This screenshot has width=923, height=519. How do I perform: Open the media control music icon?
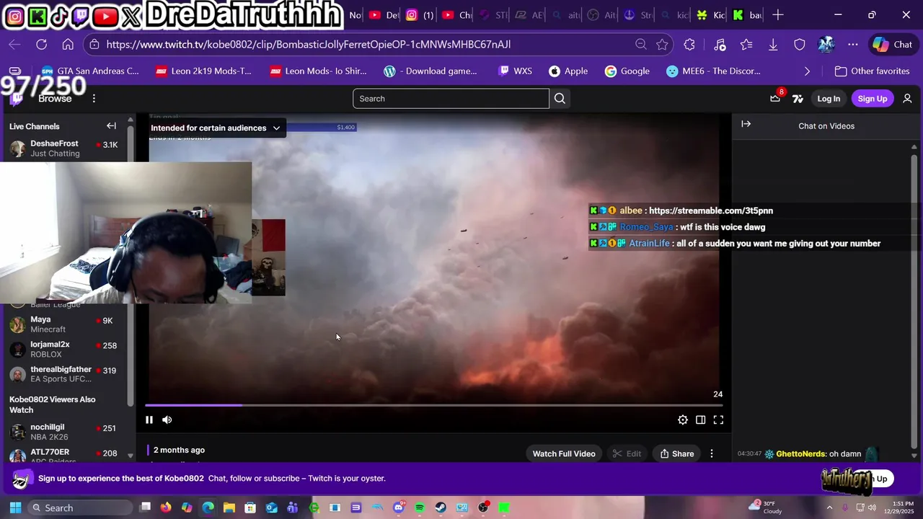720,45
